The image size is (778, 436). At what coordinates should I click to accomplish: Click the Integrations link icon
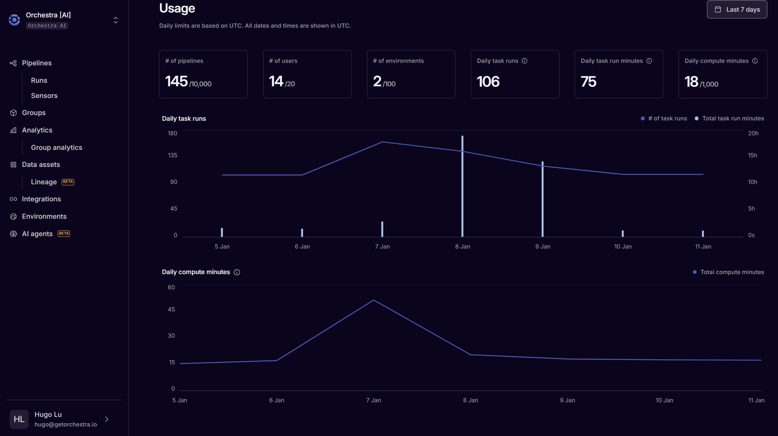(x=13, y=199)
